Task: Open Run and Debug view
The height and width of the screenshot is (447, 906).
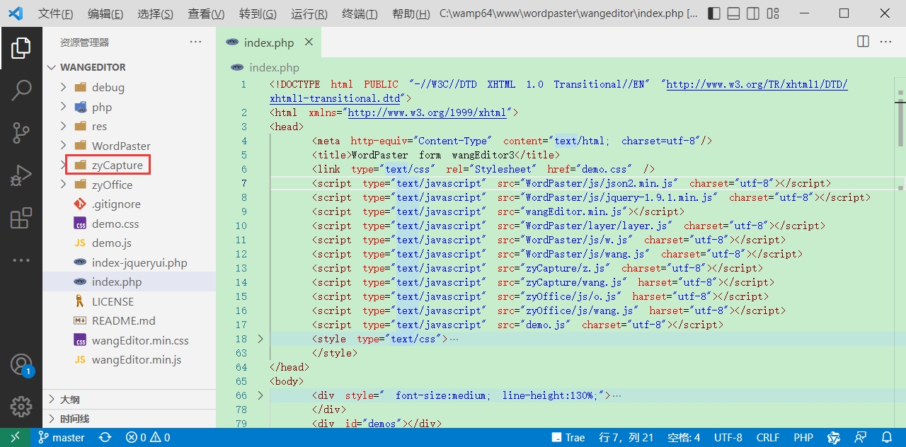Action: 21,175
